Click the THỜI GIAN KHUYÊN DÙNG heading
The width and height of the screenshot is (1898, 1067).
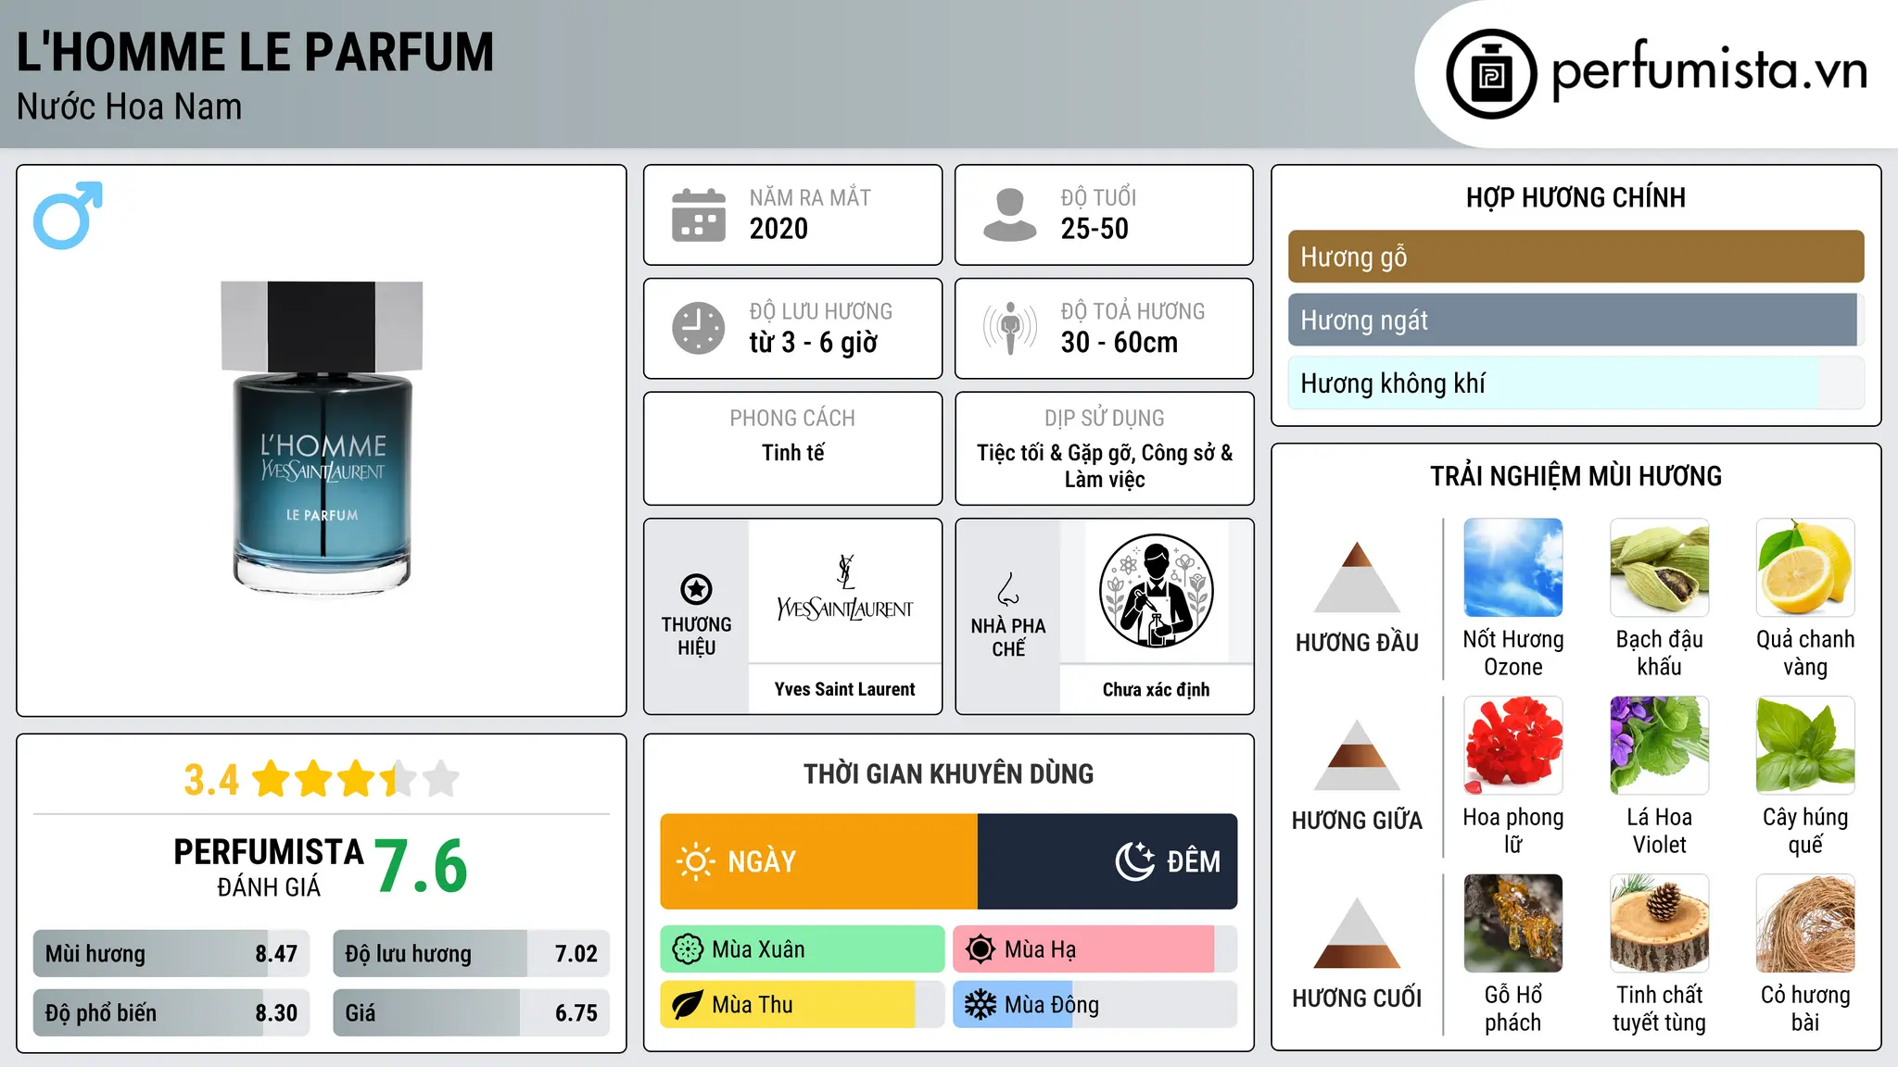948,773
